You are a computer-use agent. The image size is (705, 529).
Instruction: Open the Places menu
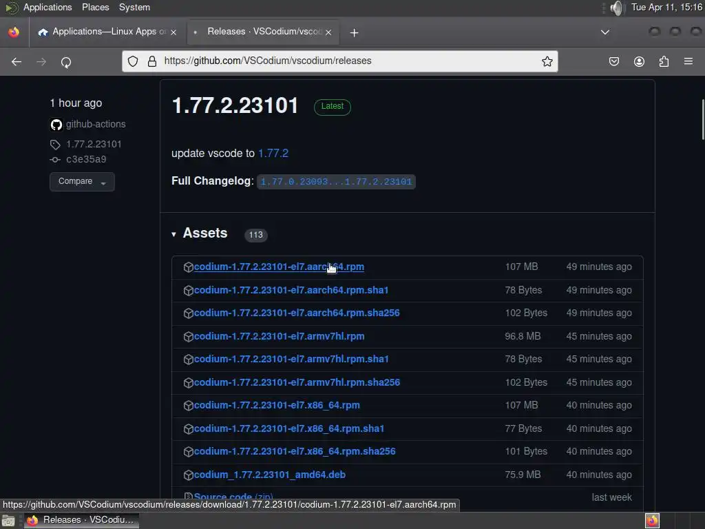coord(95,8)
